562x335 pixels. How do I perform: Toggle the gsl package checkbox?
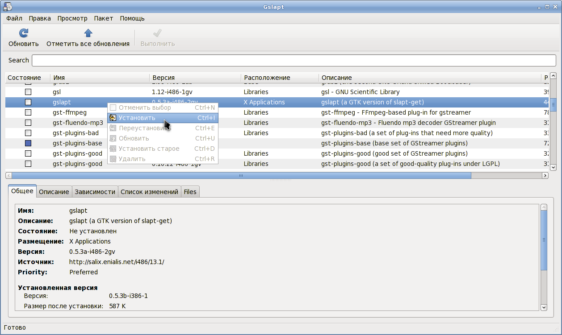pyautogui.click(x=28, y=92)
